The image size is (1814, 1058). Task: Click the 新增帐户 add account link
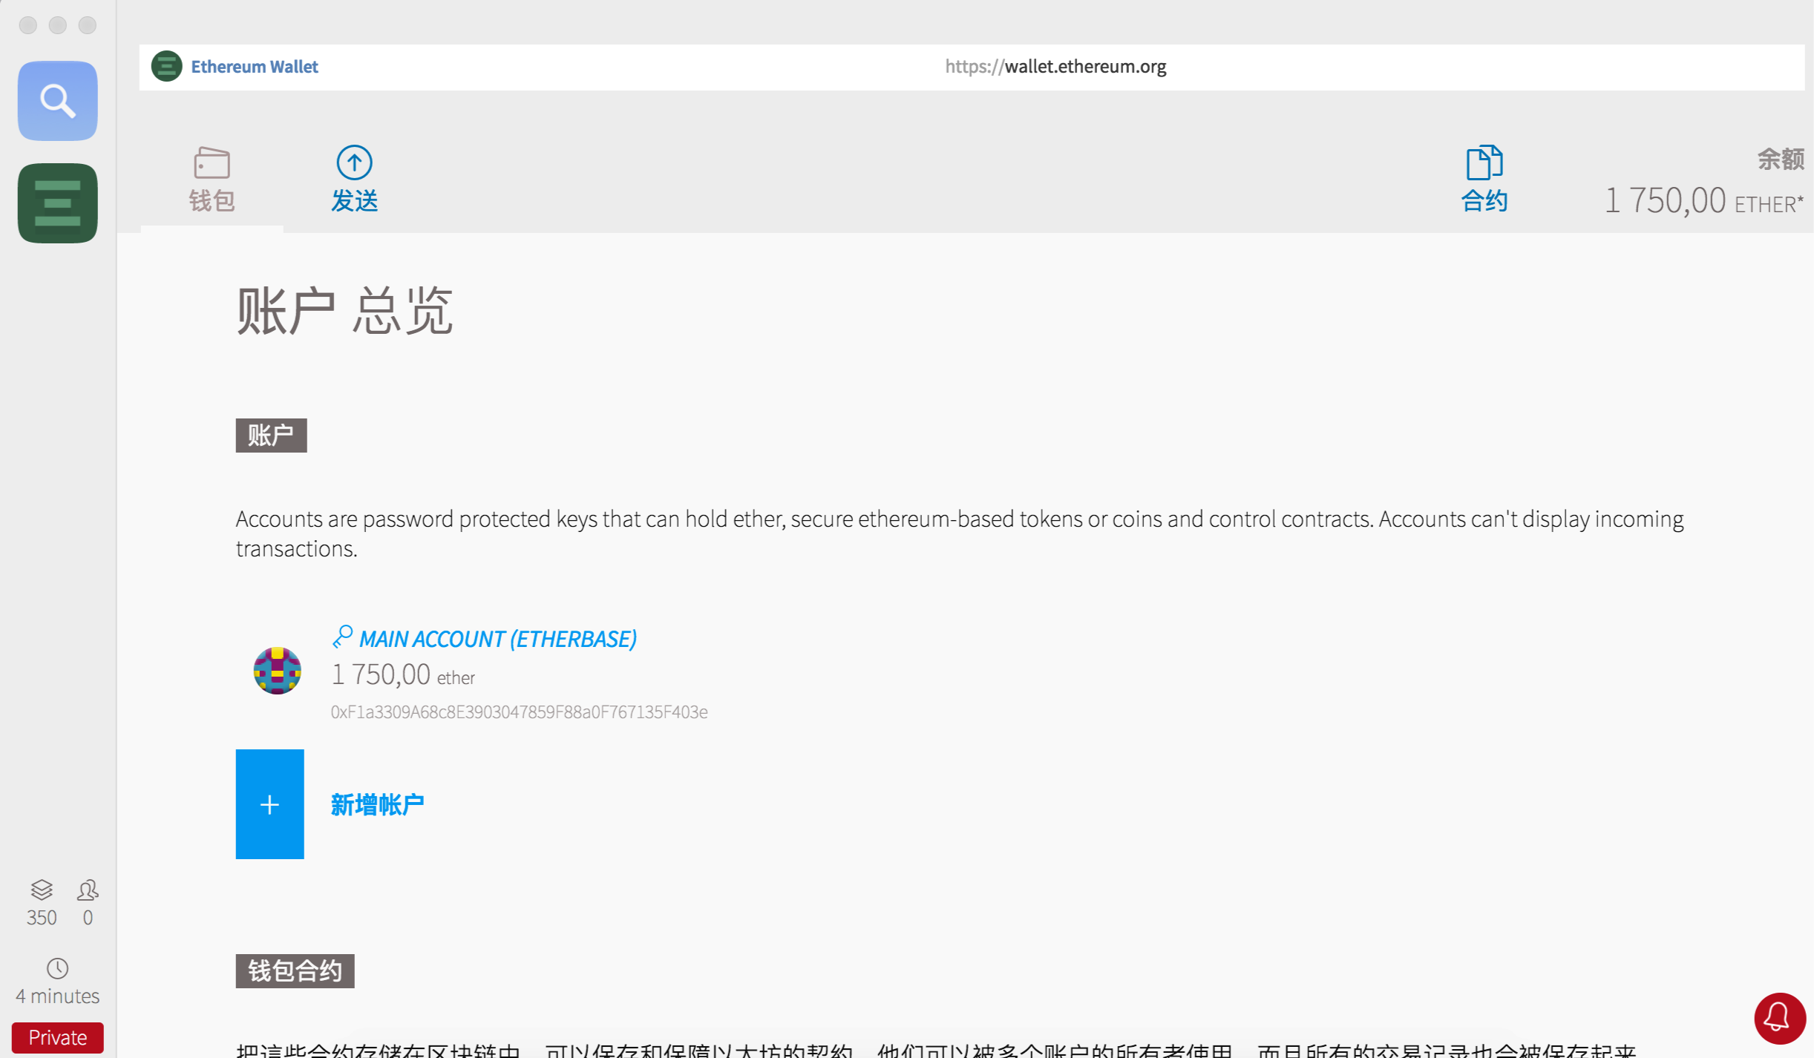click(377, 805)
